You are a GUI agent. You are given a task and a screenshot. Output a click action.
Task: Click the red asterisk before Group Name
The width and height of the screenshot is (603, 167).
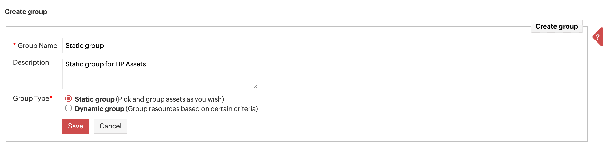(x=14, y=45)
